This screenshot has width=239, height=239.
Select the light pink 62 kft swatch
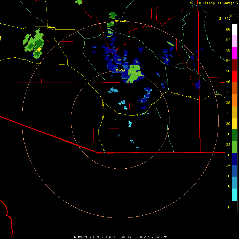[x=234, y=41]
